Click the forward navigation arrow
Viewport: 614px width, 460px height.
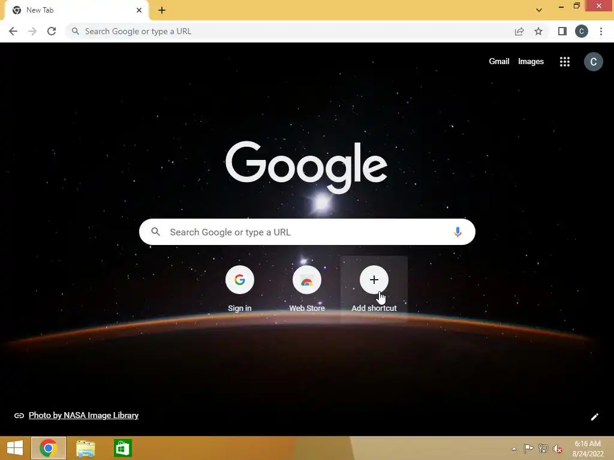coord(32,31)
